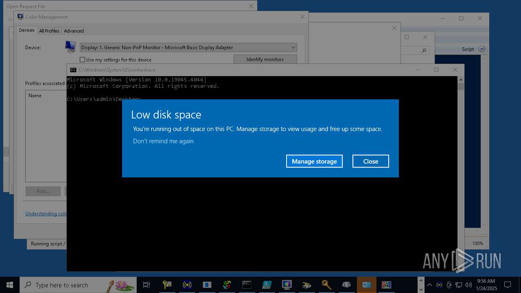Show hidden system tray icons
The height and width of the screenshot is (293, 521).
[429, 285]
